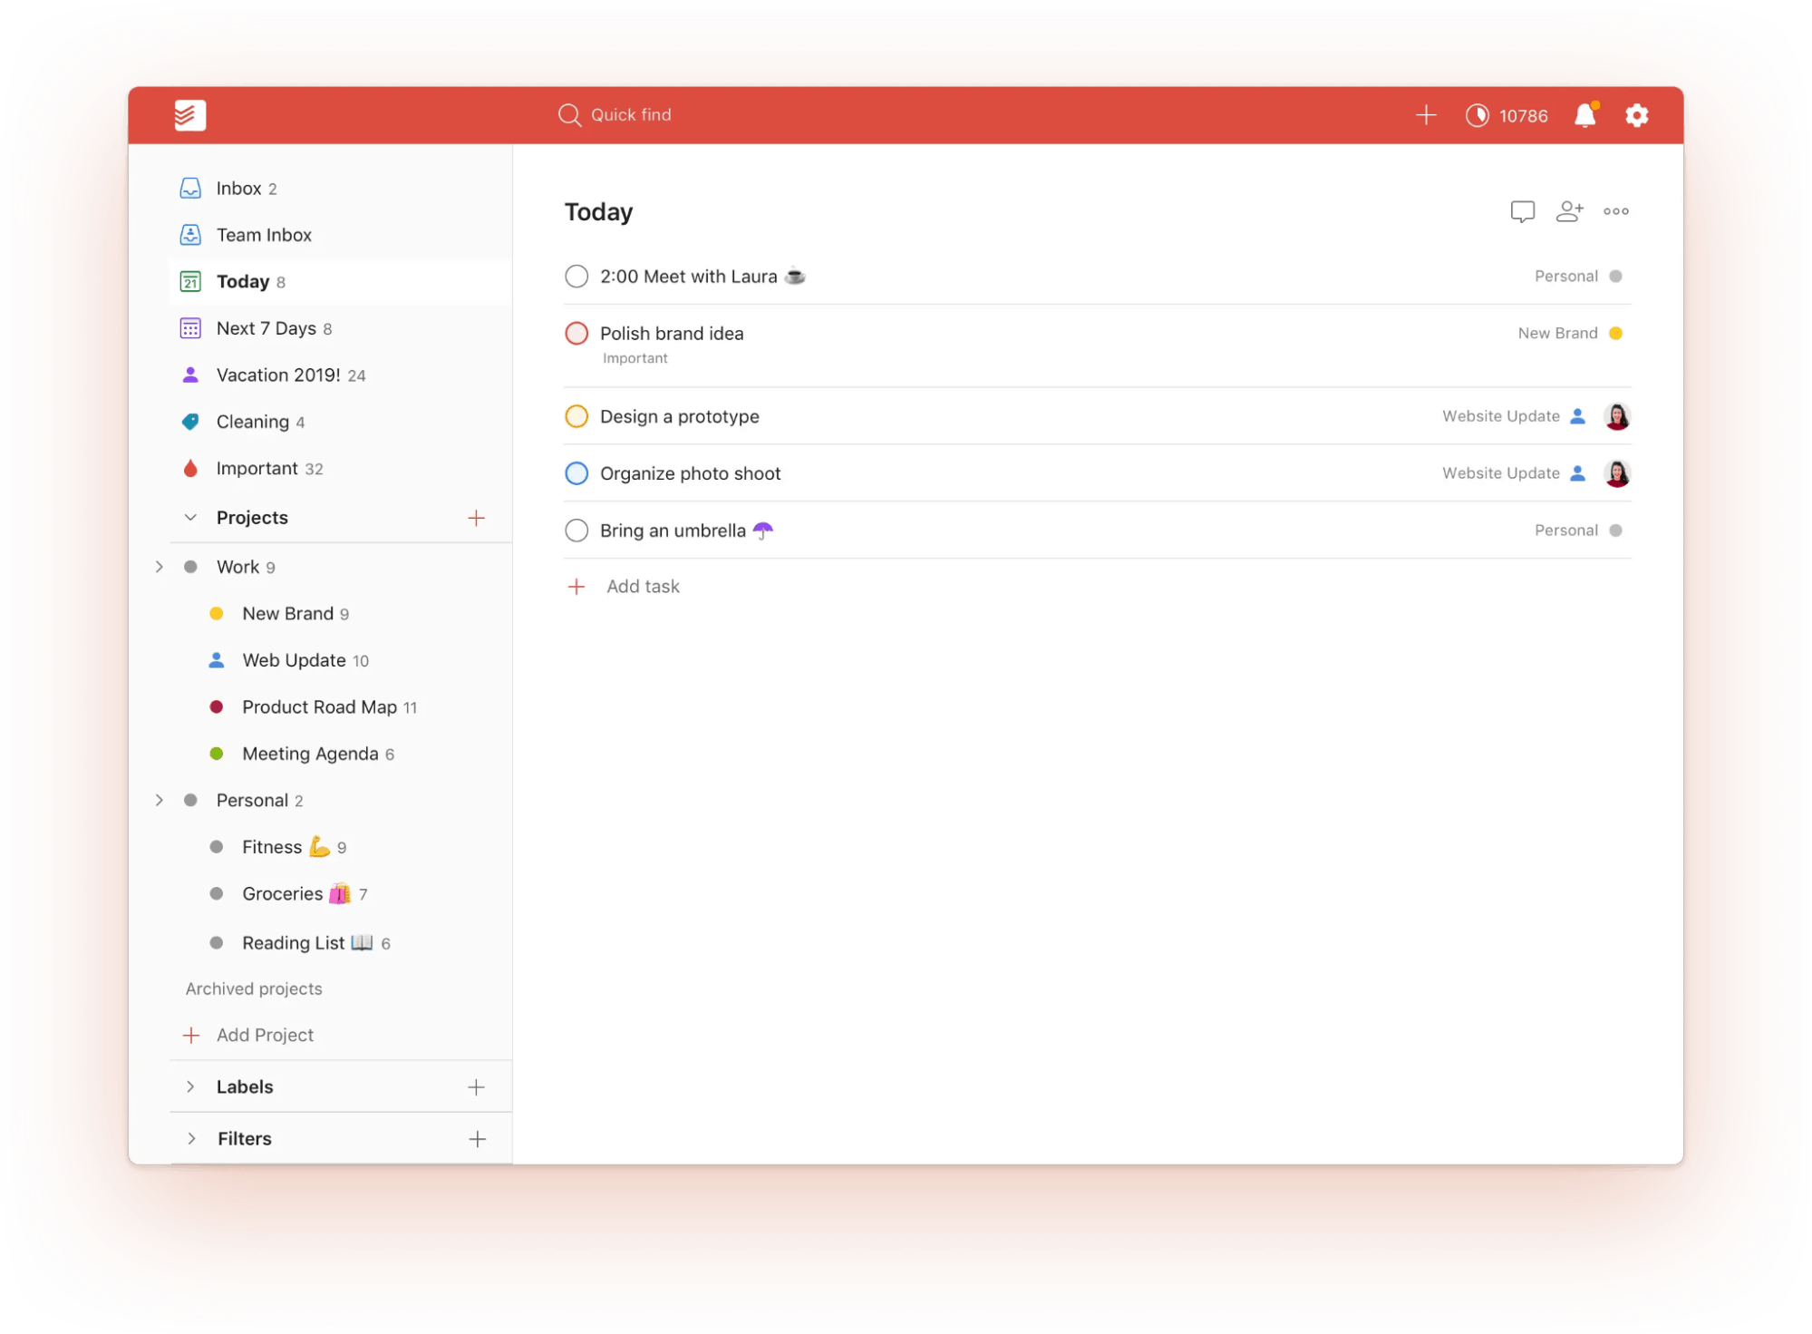Select the Next 7 Days sidebar item
The image size is (1812, 1334).
click(x=275, y=326)
